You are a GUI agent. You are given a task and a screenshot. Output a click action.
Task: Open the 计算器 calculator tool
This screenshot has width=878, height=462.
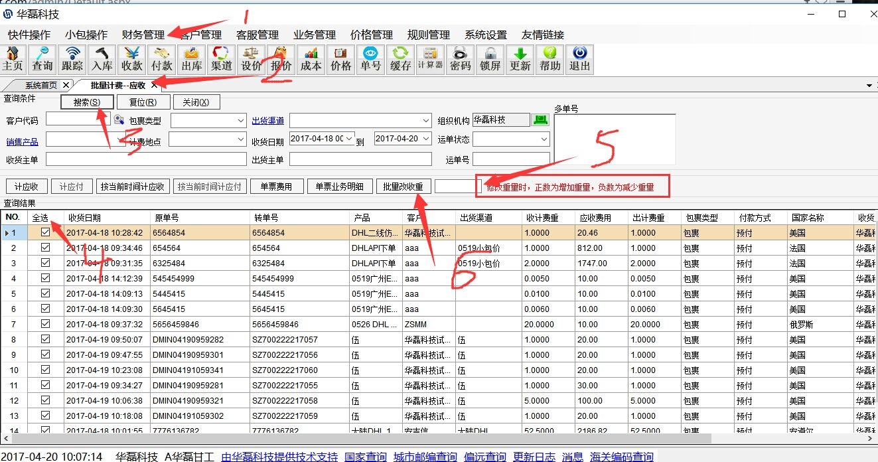tap(430, 59)
